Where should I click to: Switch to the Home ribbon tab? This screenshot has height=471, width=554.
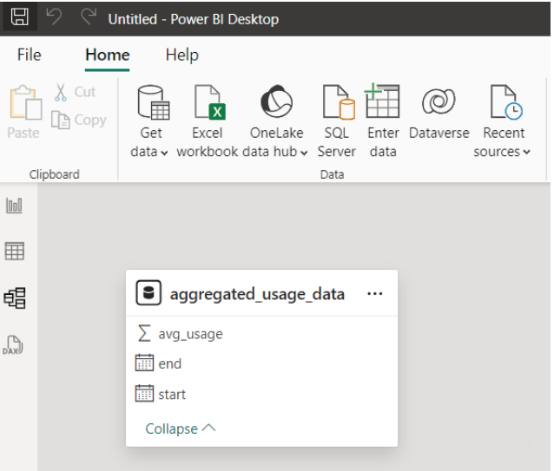(108, 55)
